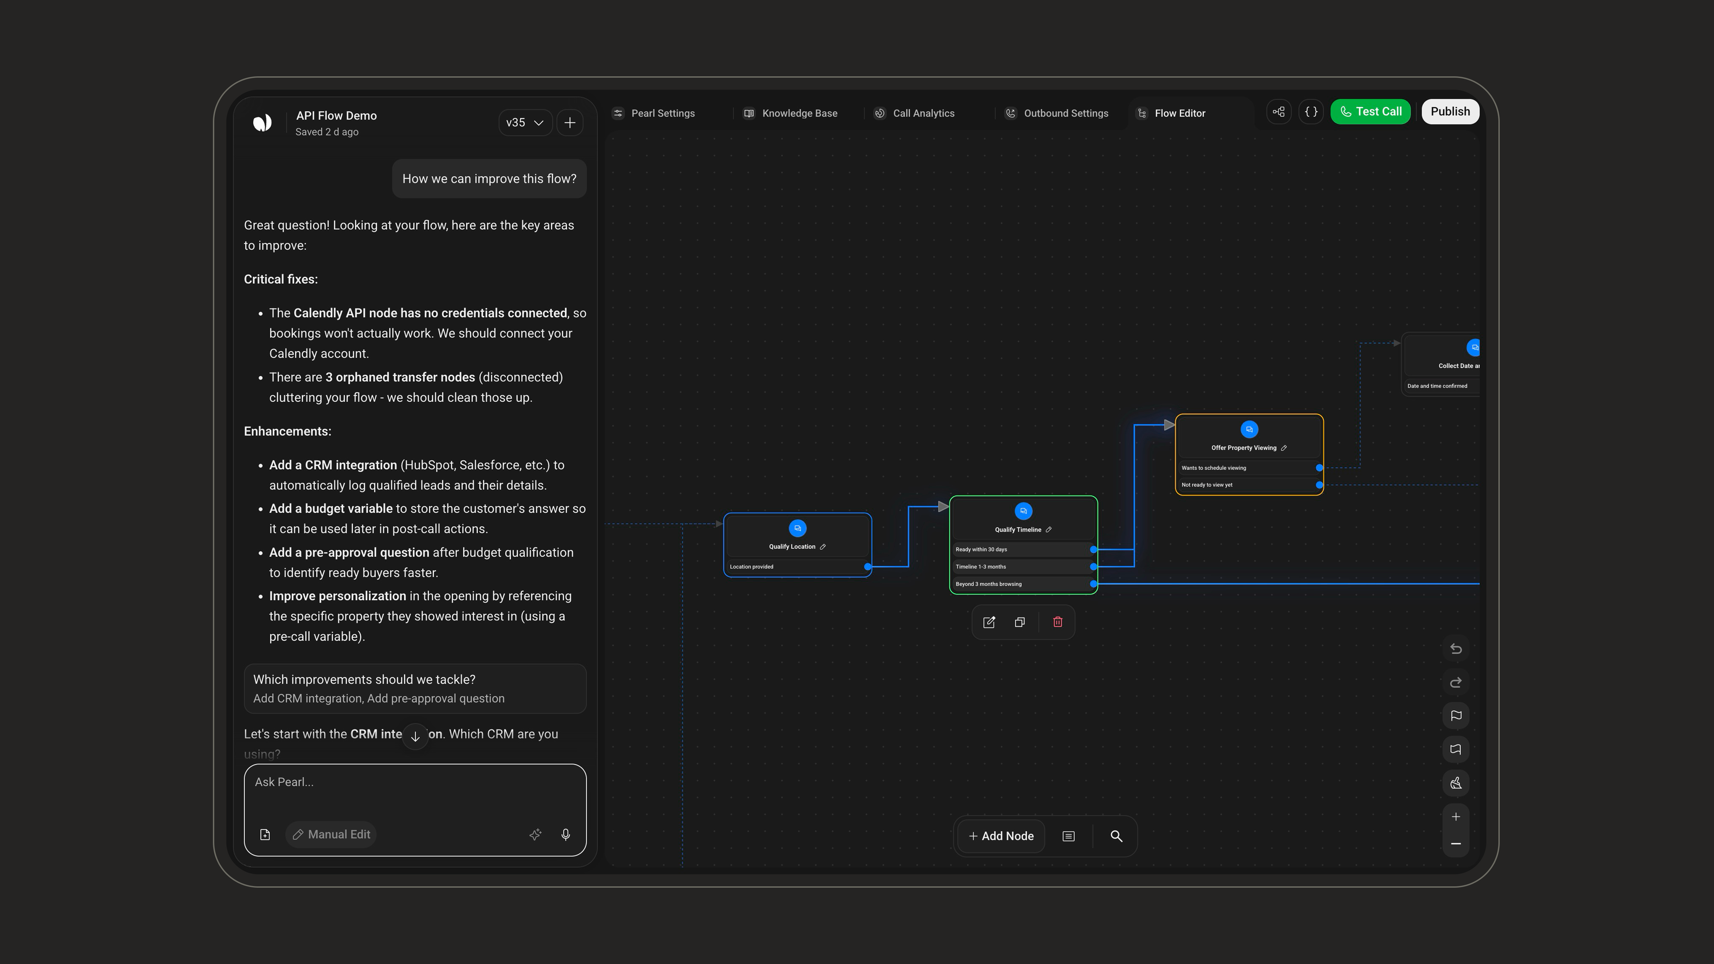1714x964 pixels.
Task: Select the Flow Editor tab
Action: 1171,113
